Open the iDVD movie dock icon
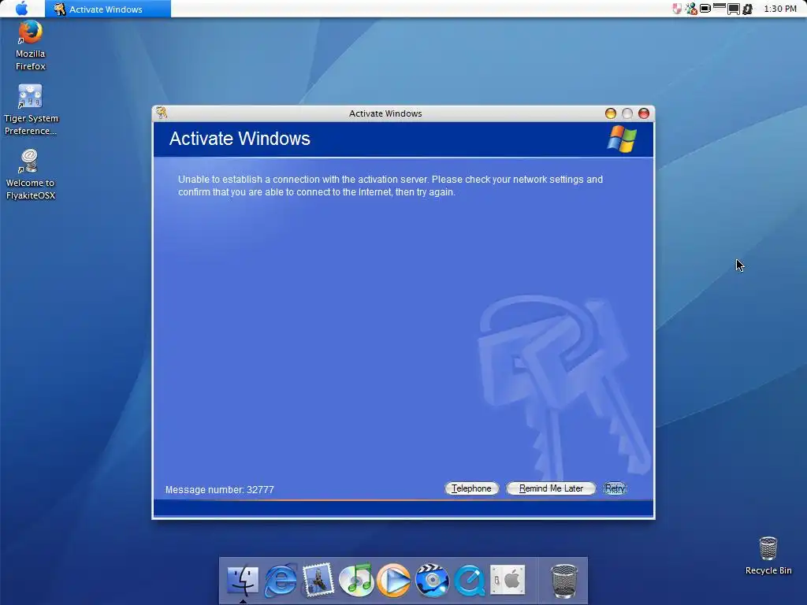This screenshot has width=807, height=605. pyautogui.click(x=432, y=581)
